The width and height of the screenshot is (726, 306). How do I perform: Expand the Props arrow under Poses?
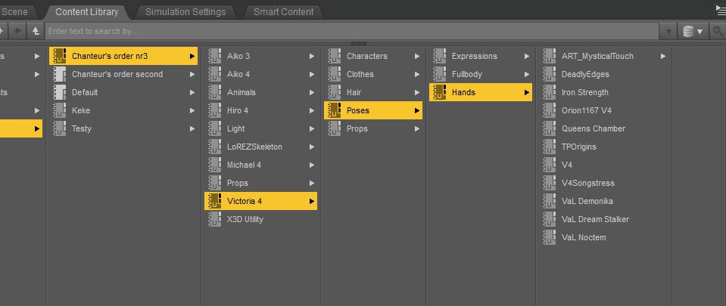(417, 128)
